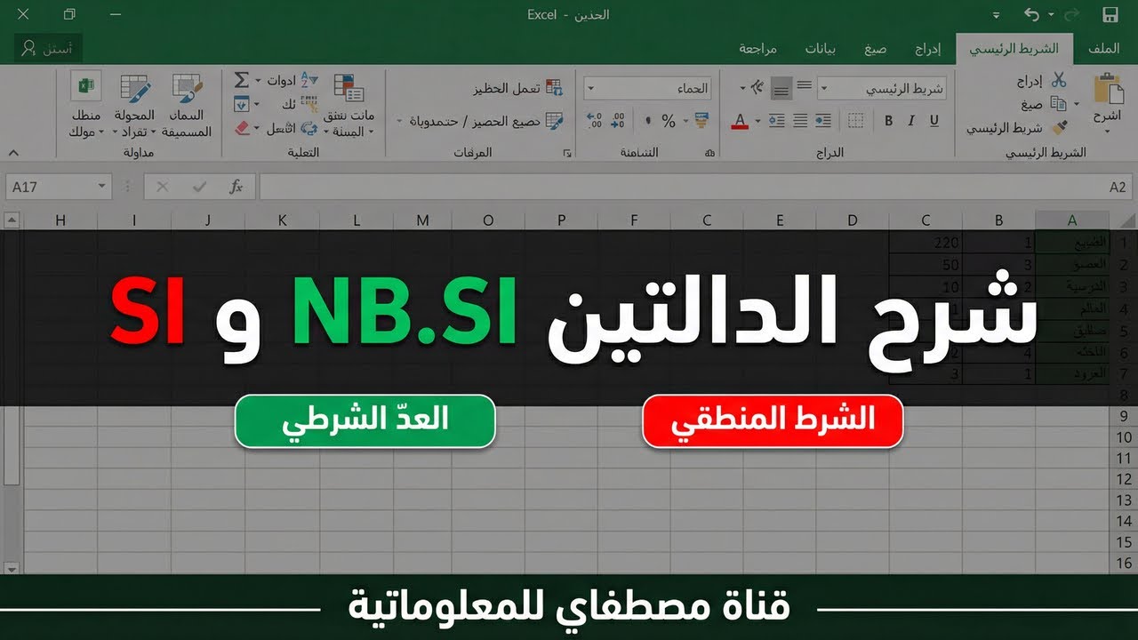Click the السمان المسميقة table brush icon
The width and height of the screenshot is (1138, 640).
188,88
